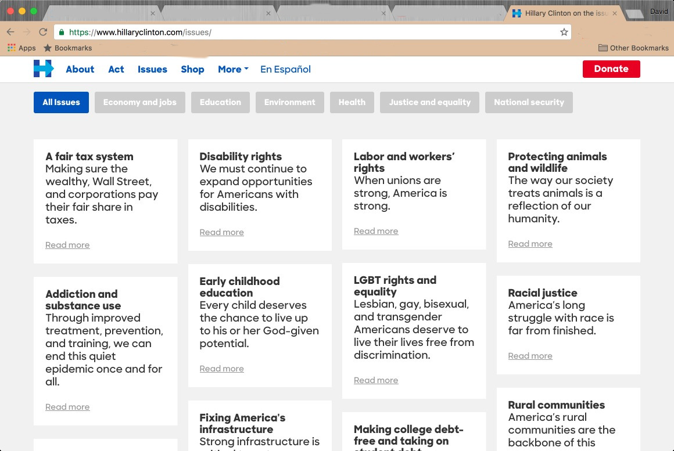Go back with the browser back arrow

point(10,33)
